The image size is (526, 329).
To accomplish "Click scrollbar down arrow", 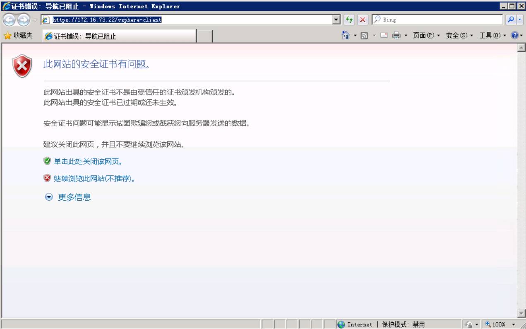I will 521,313.
